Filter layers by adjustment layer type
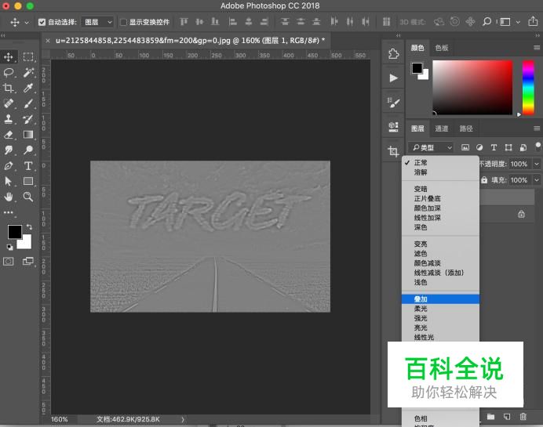Screen dimensions: 543x427 click(x=479, y=147)
